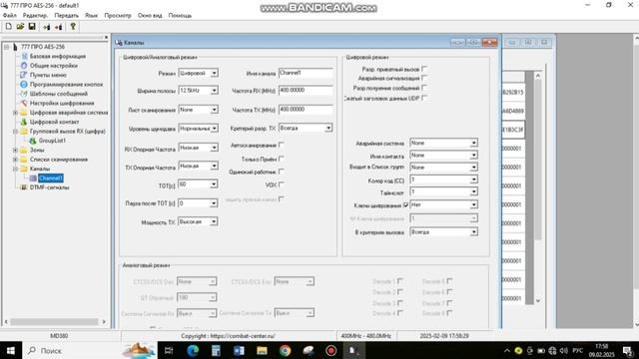Click the Save diskette toolbar icon
Screen dimensions: 639x359
[32, 27]
